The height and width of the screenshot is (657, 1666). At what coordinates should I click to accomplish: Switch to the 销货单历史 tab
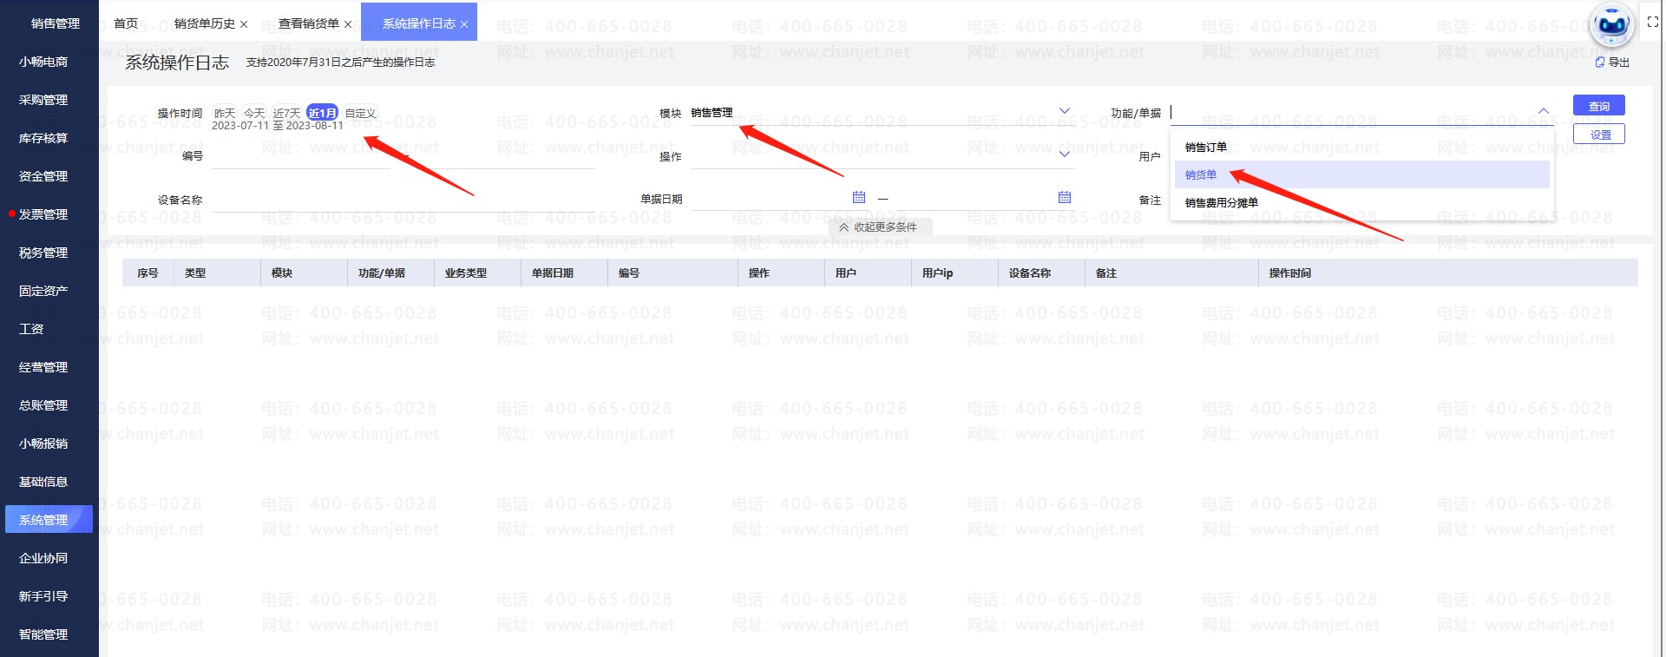[205, 23]
